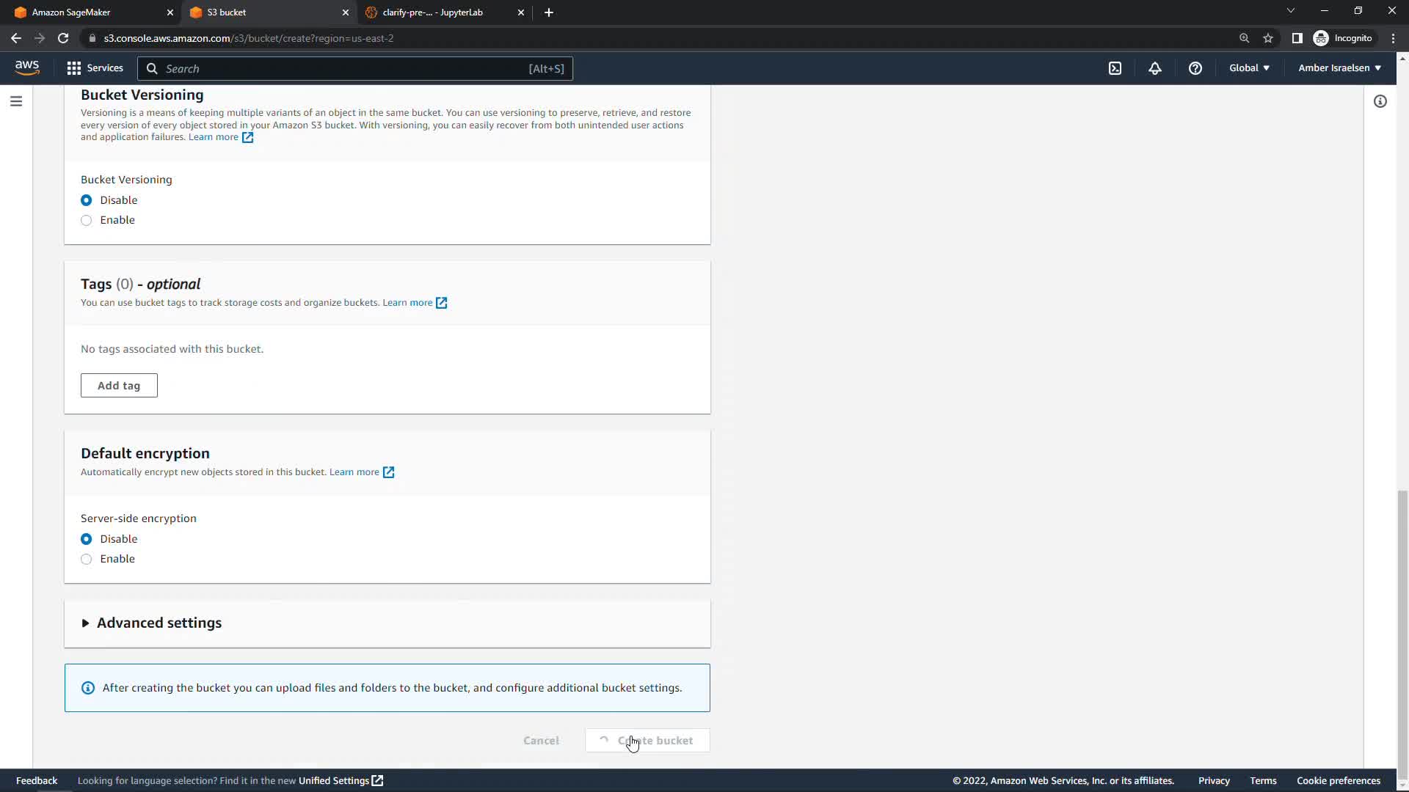Click the help question-mark icon
The width and height of the screenshot is (1409, 792).
[x=1195, y=68]
